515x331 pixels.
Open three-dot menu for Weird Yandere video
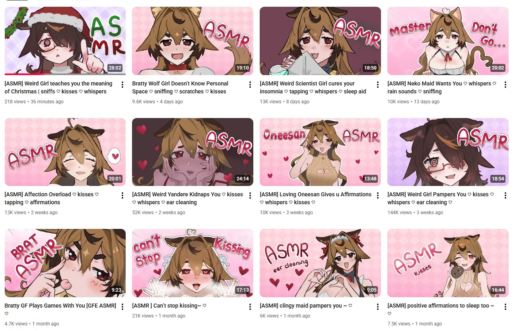(250, 196)
